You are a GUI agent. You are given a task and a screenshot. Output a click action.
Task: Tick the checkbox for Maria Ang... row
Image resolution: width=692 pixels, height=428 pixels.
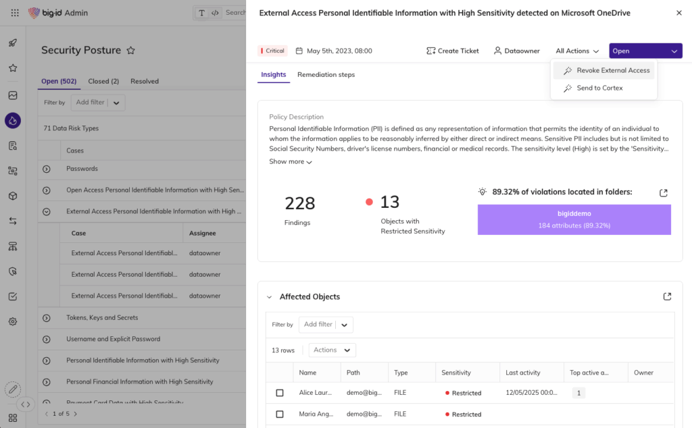[280, 414]
